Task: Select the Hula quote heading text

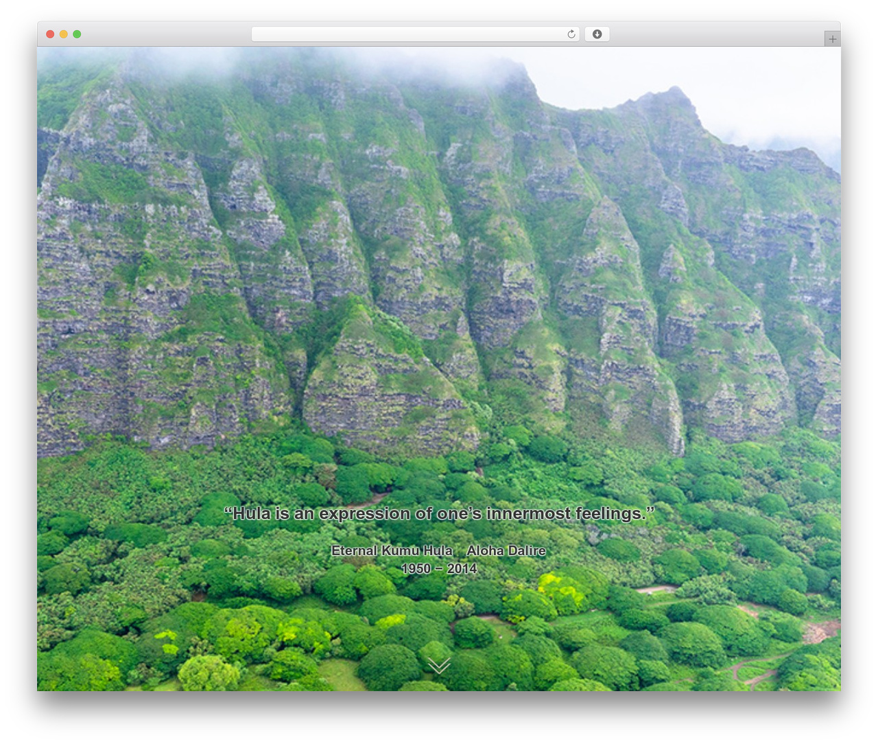Action: coord(439,513)
